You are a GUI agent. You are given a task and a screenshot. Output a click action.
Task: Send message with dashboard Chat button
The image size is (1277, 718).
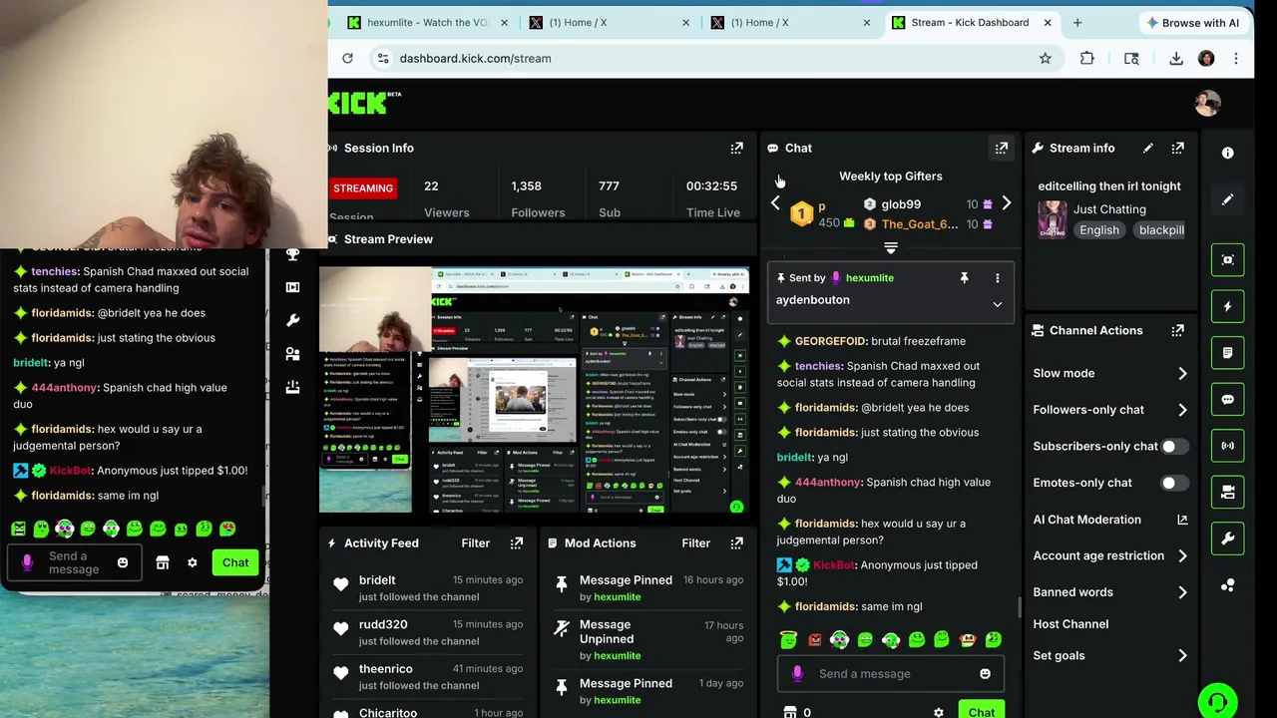click(982, 710)
